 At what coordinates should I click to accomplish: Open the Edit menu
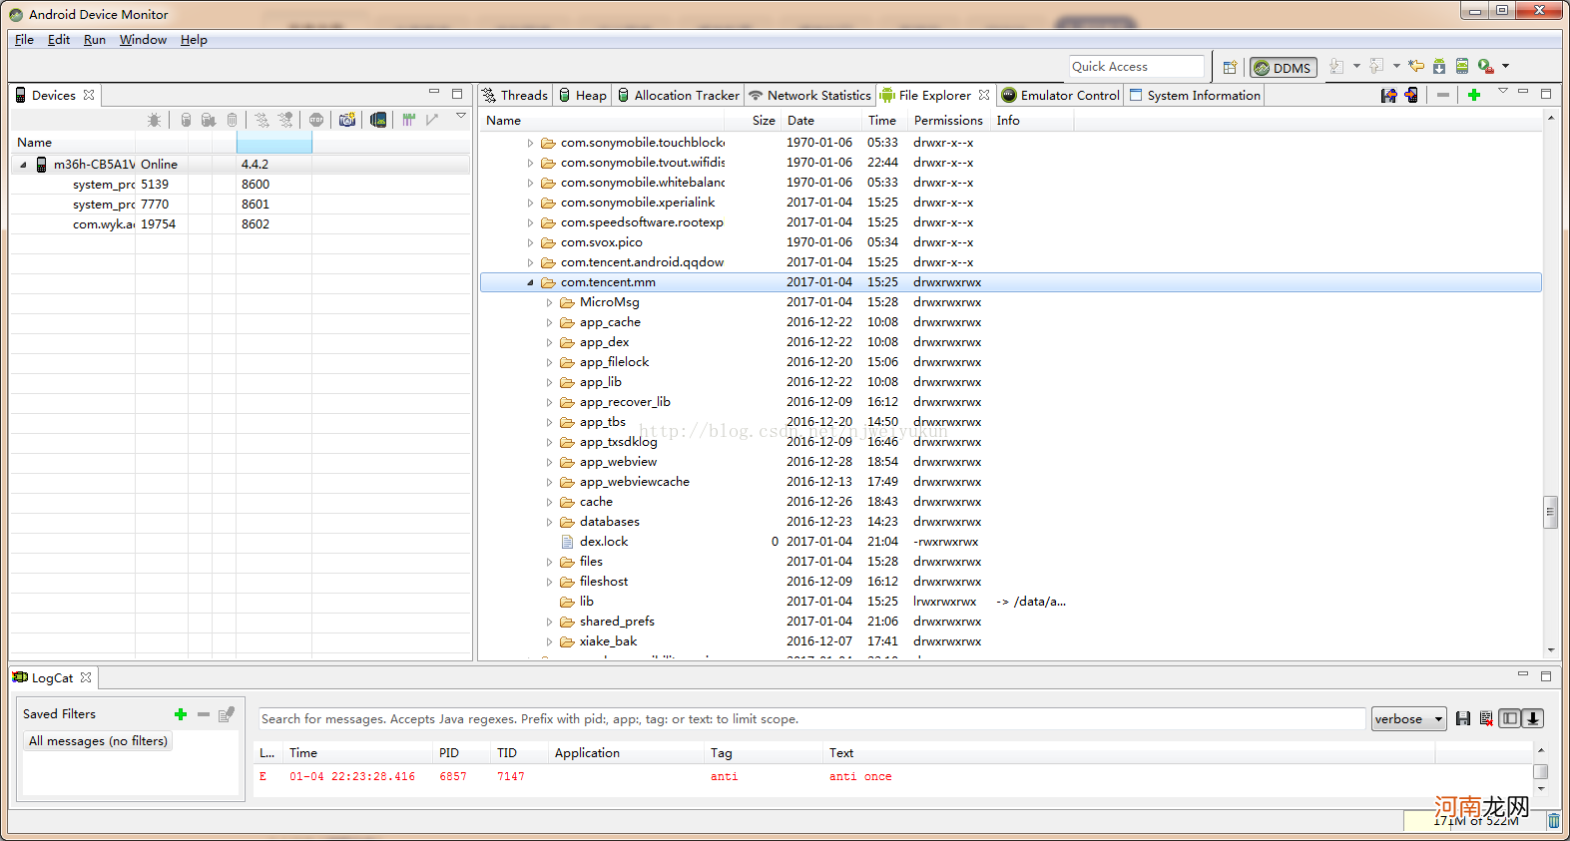[59, 40]
